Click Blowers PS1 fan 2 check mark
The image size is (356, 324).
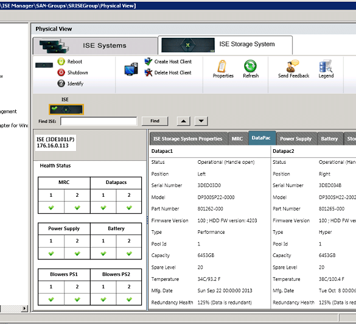(77, 300)
